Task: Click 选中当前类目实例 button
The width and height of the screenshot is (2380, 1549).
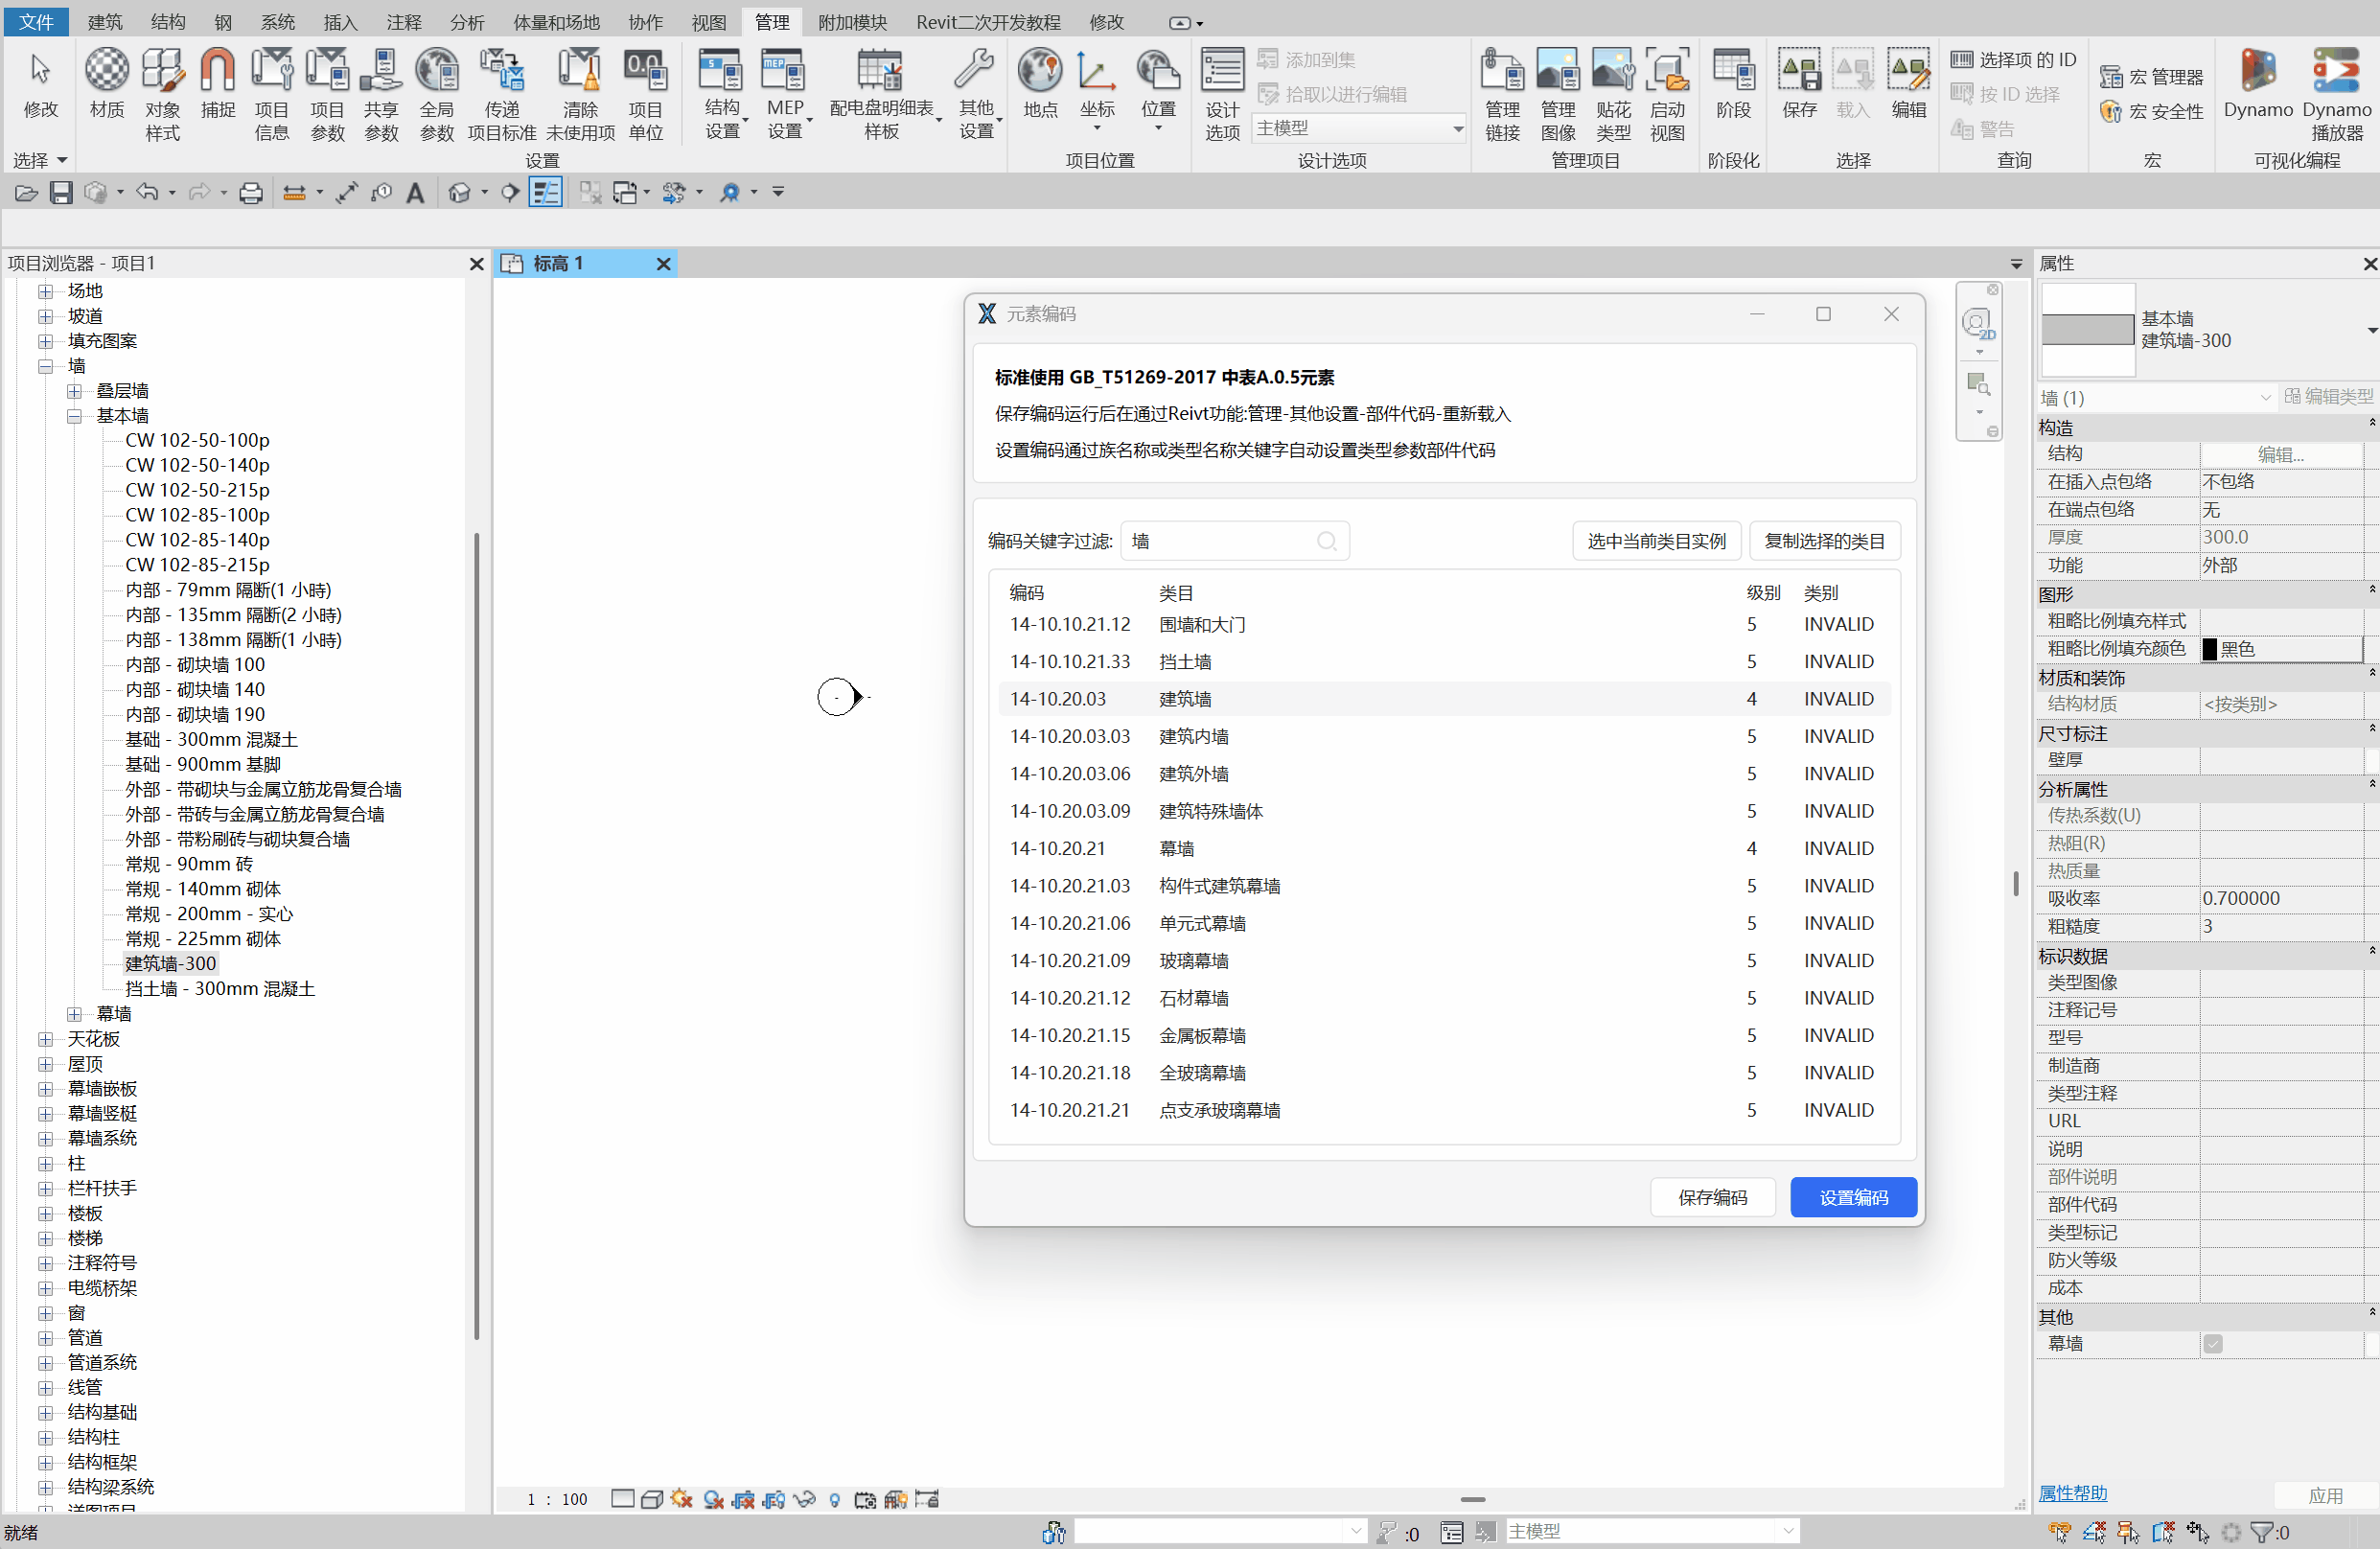Action: click(1656, 541)
